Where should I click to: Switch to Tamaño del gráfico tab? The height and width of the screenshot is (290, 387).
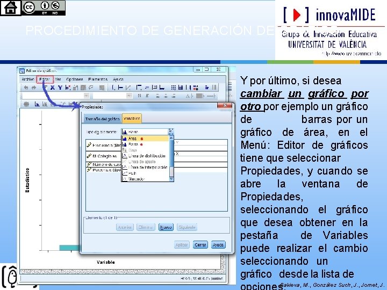point(103,119)
